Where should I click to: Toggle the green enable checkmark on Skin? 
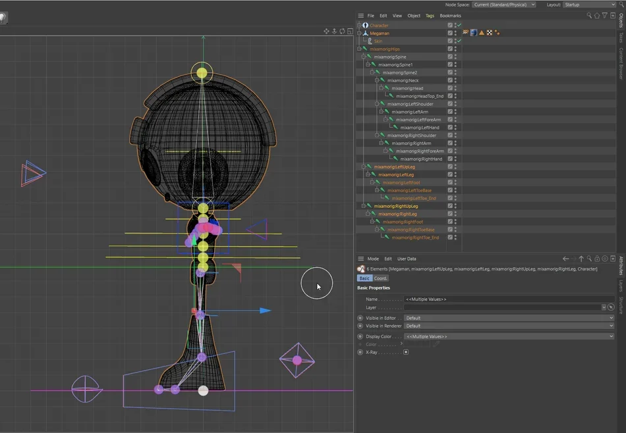(x=459, y=41)
